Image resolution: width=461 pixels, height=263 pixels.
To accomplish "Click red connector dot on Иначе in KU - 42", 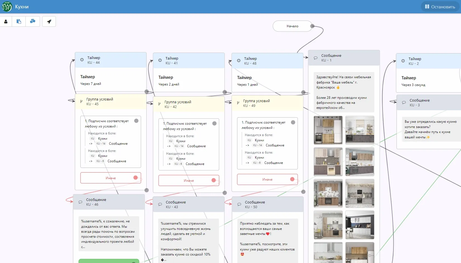I will (x=214, y=180).
